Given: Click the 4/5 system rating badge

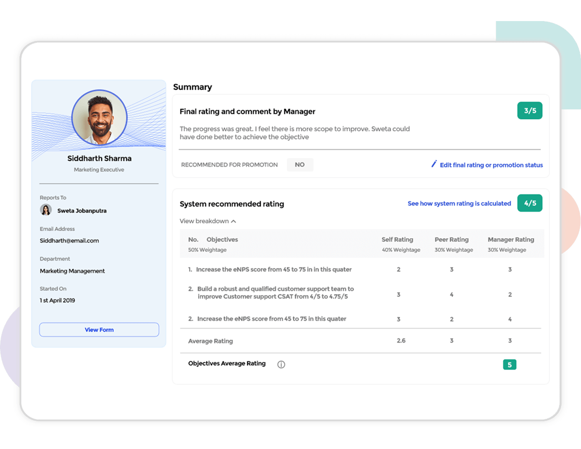Looking at the screenshot, I should pos(529,203).
